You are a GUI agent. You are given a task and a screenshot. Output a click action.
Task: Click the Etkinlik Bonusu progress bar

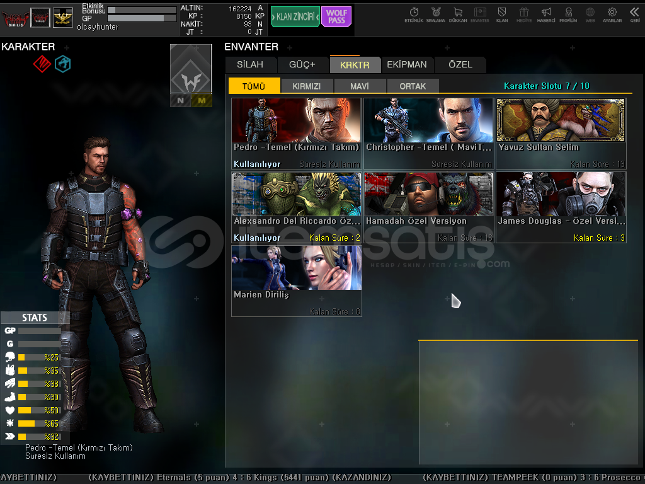tap(142, 10)
